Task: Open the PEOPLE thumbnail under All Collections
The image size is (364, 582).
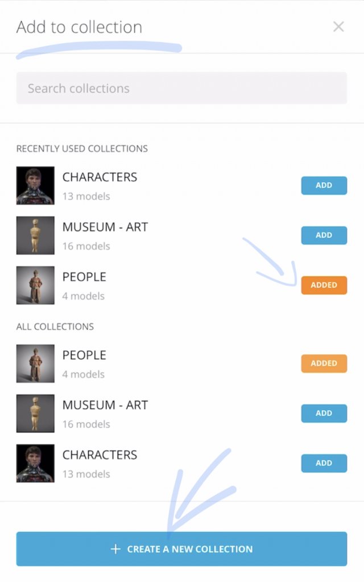Action: (x=35, y=363)
